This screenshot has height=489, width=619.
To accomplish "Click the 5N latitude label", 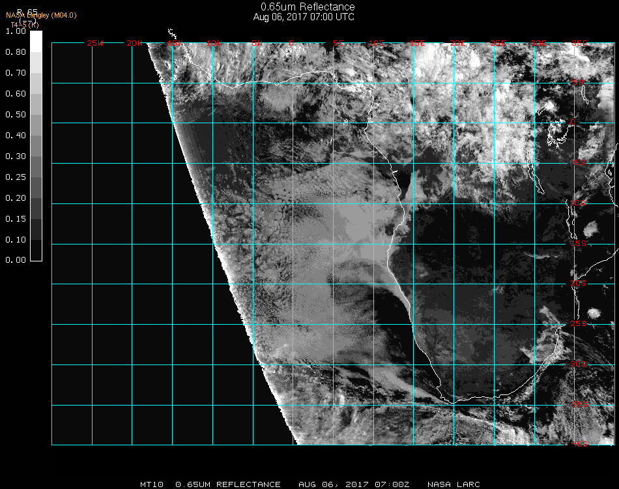I will tap(579, 82).
